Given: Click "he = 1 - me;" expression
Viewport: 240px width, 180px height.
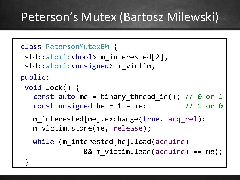Looking at the screenshot, I should click(121, 106).
